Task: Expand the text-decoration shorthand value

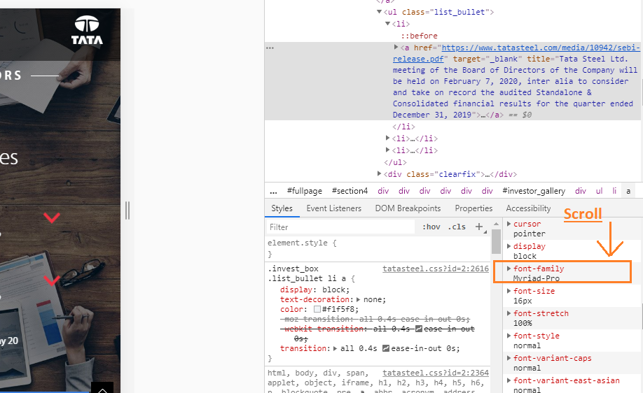Action: [x=359, y=300]
